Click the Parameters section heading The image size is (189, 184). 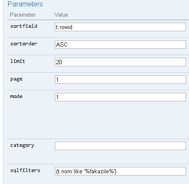[x=25, y=4]
